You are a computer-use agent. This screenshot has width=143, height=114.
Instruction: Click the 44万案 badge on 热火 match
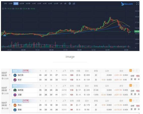click(26, 101)
